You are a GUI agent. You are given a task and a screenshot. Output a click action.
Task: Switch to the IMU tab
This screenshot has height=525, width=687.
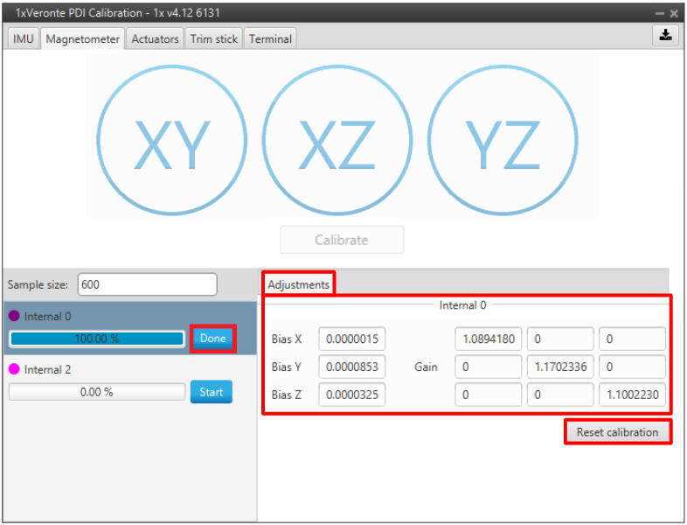click(x=24, y=39)
